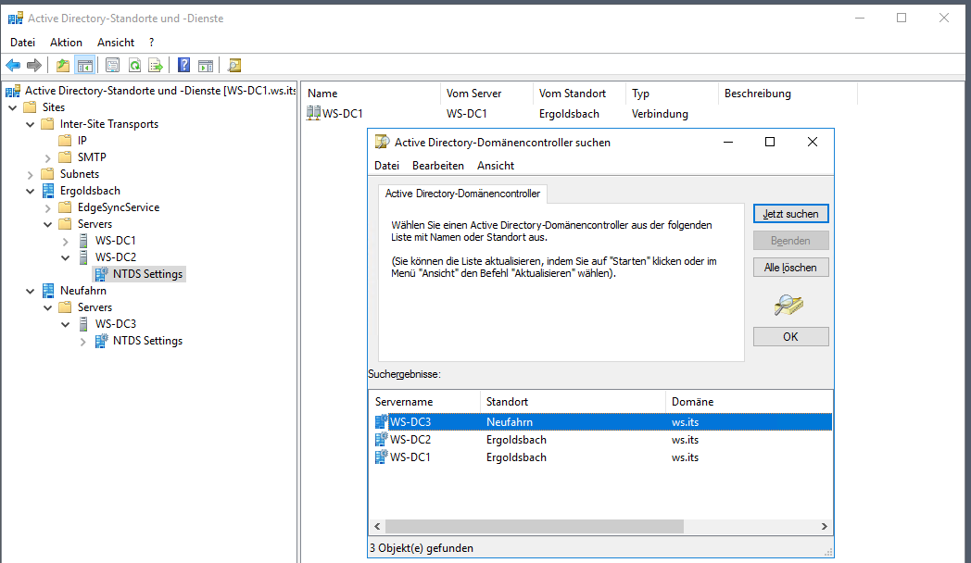The height and width of the screenshot is (563, 971).
Task: Select NTDS Settings under WS-DC3
Action: click(147, 340)
